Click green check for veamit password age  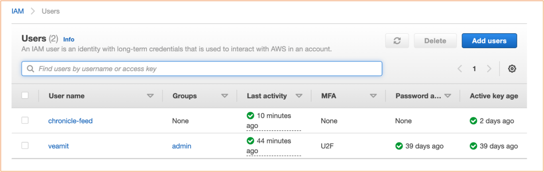point(399,146)
